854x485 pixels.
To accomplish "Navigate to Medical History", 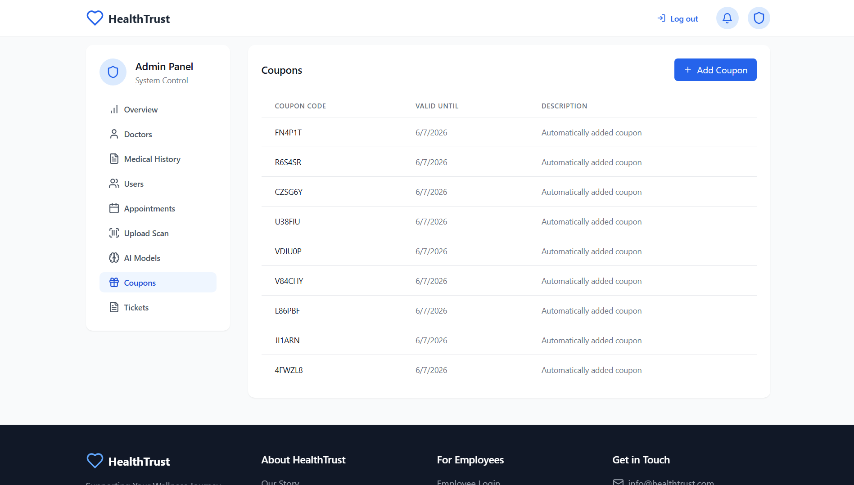I will point(158,159).
